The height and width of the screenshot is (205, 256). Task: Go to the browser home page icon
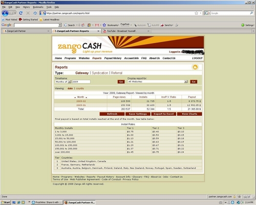tap(35, 13)
